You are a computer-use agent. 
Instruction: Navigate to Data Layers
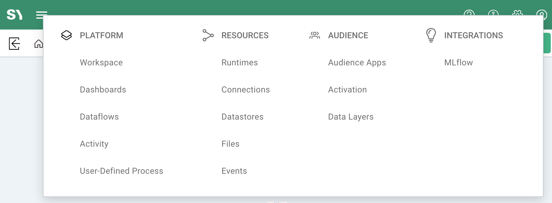click(351, 117)
